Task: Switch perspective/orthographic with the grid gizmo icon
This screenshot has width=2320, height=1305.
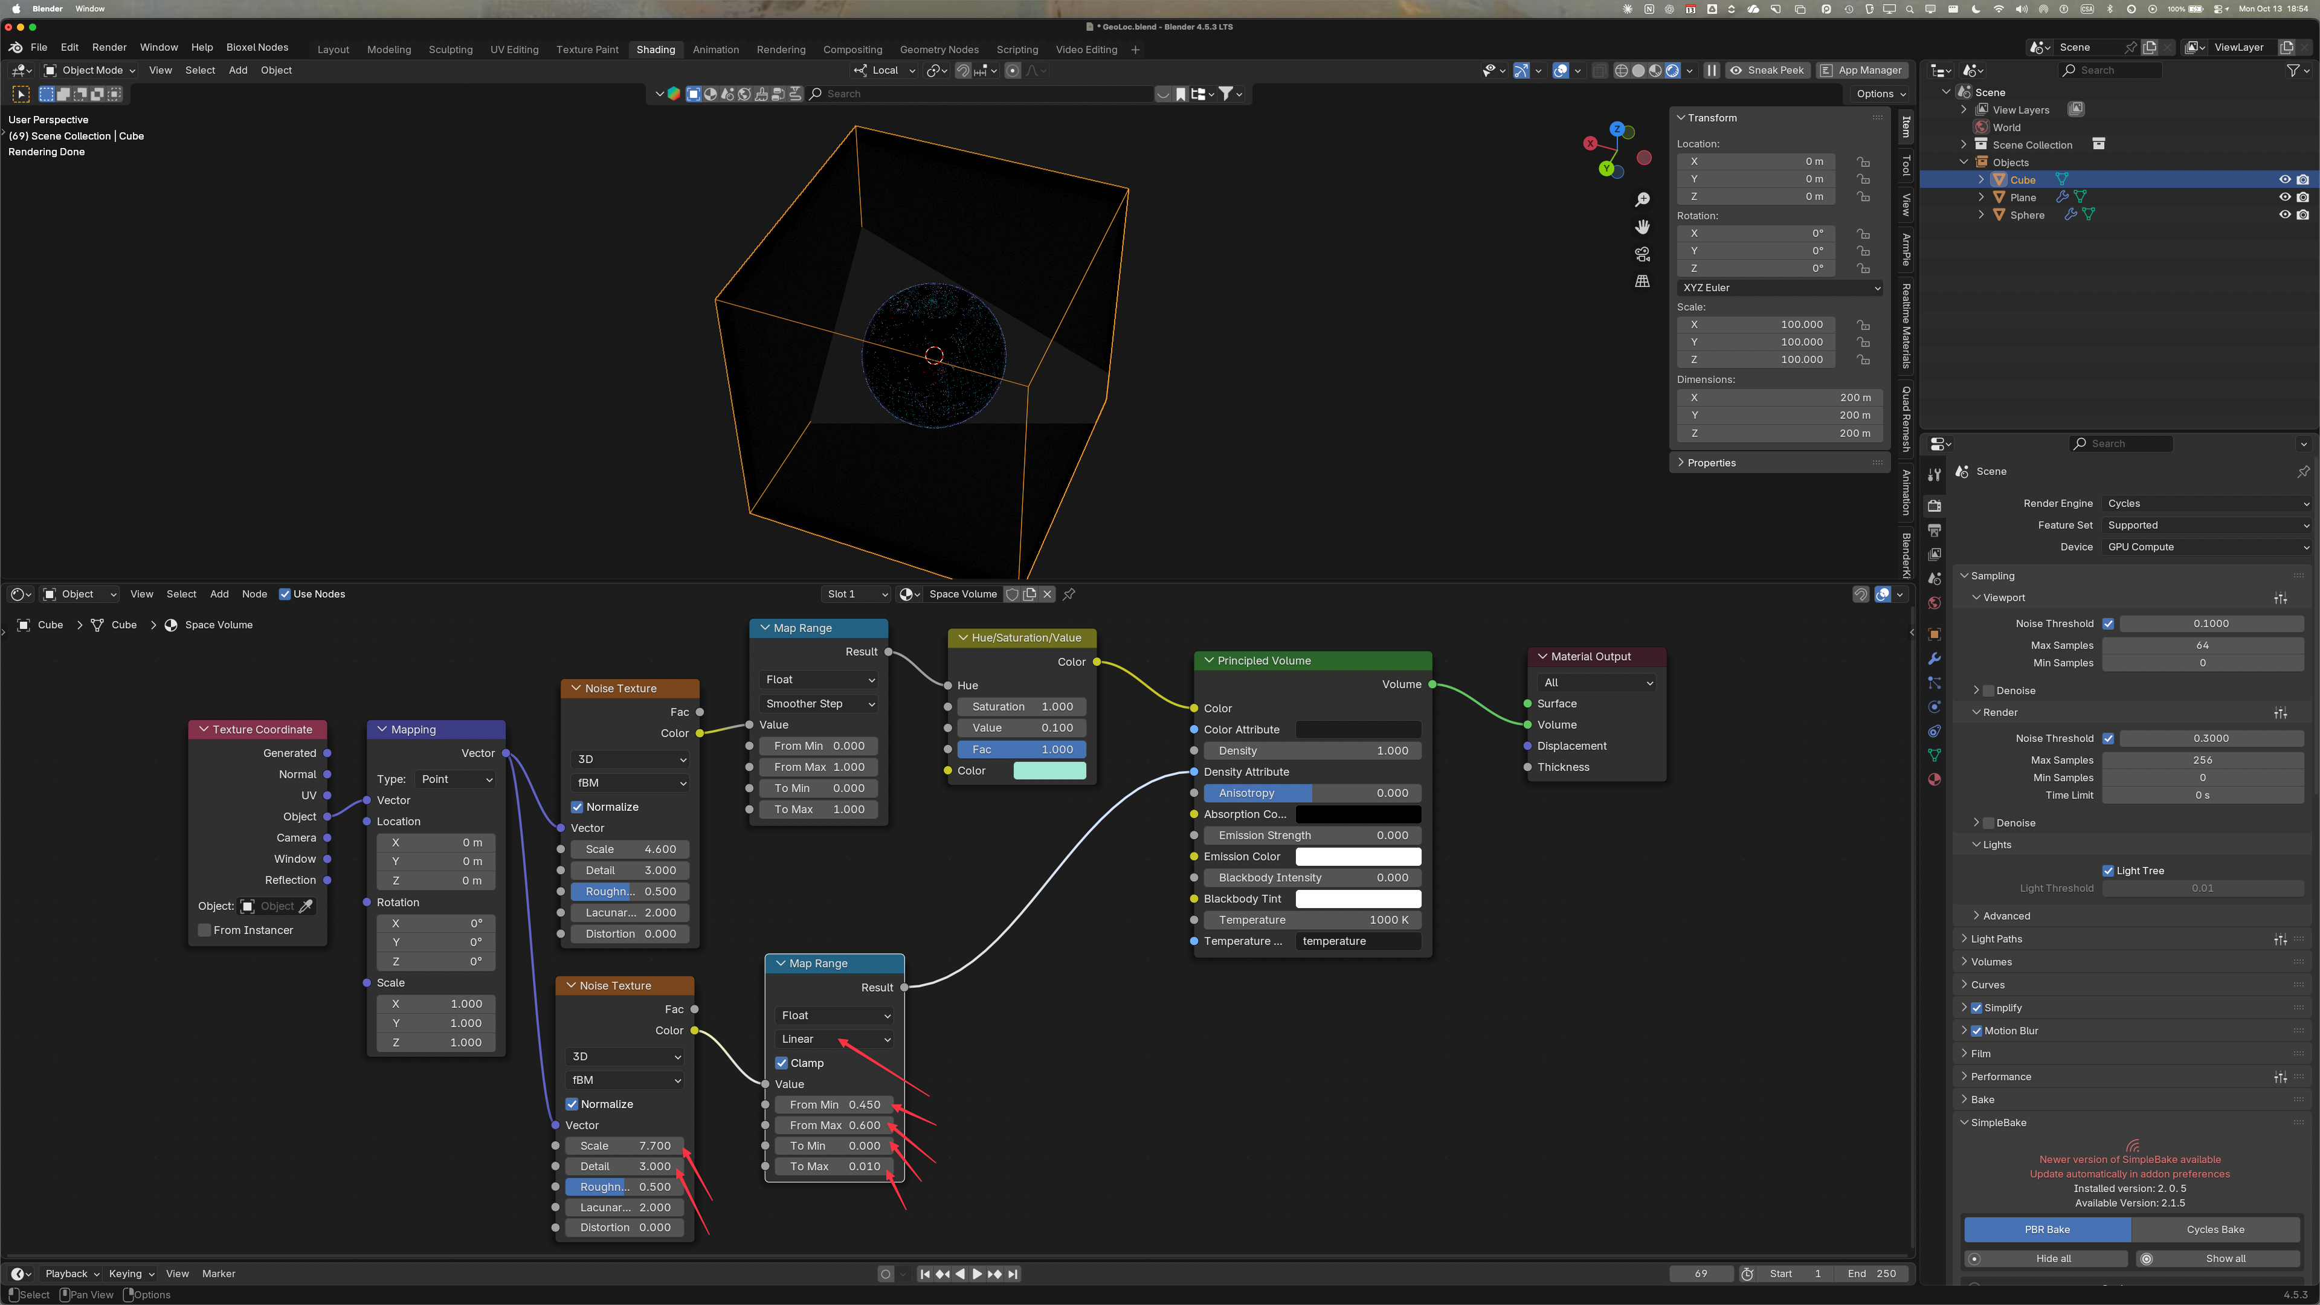Action: pos(1643,281)
